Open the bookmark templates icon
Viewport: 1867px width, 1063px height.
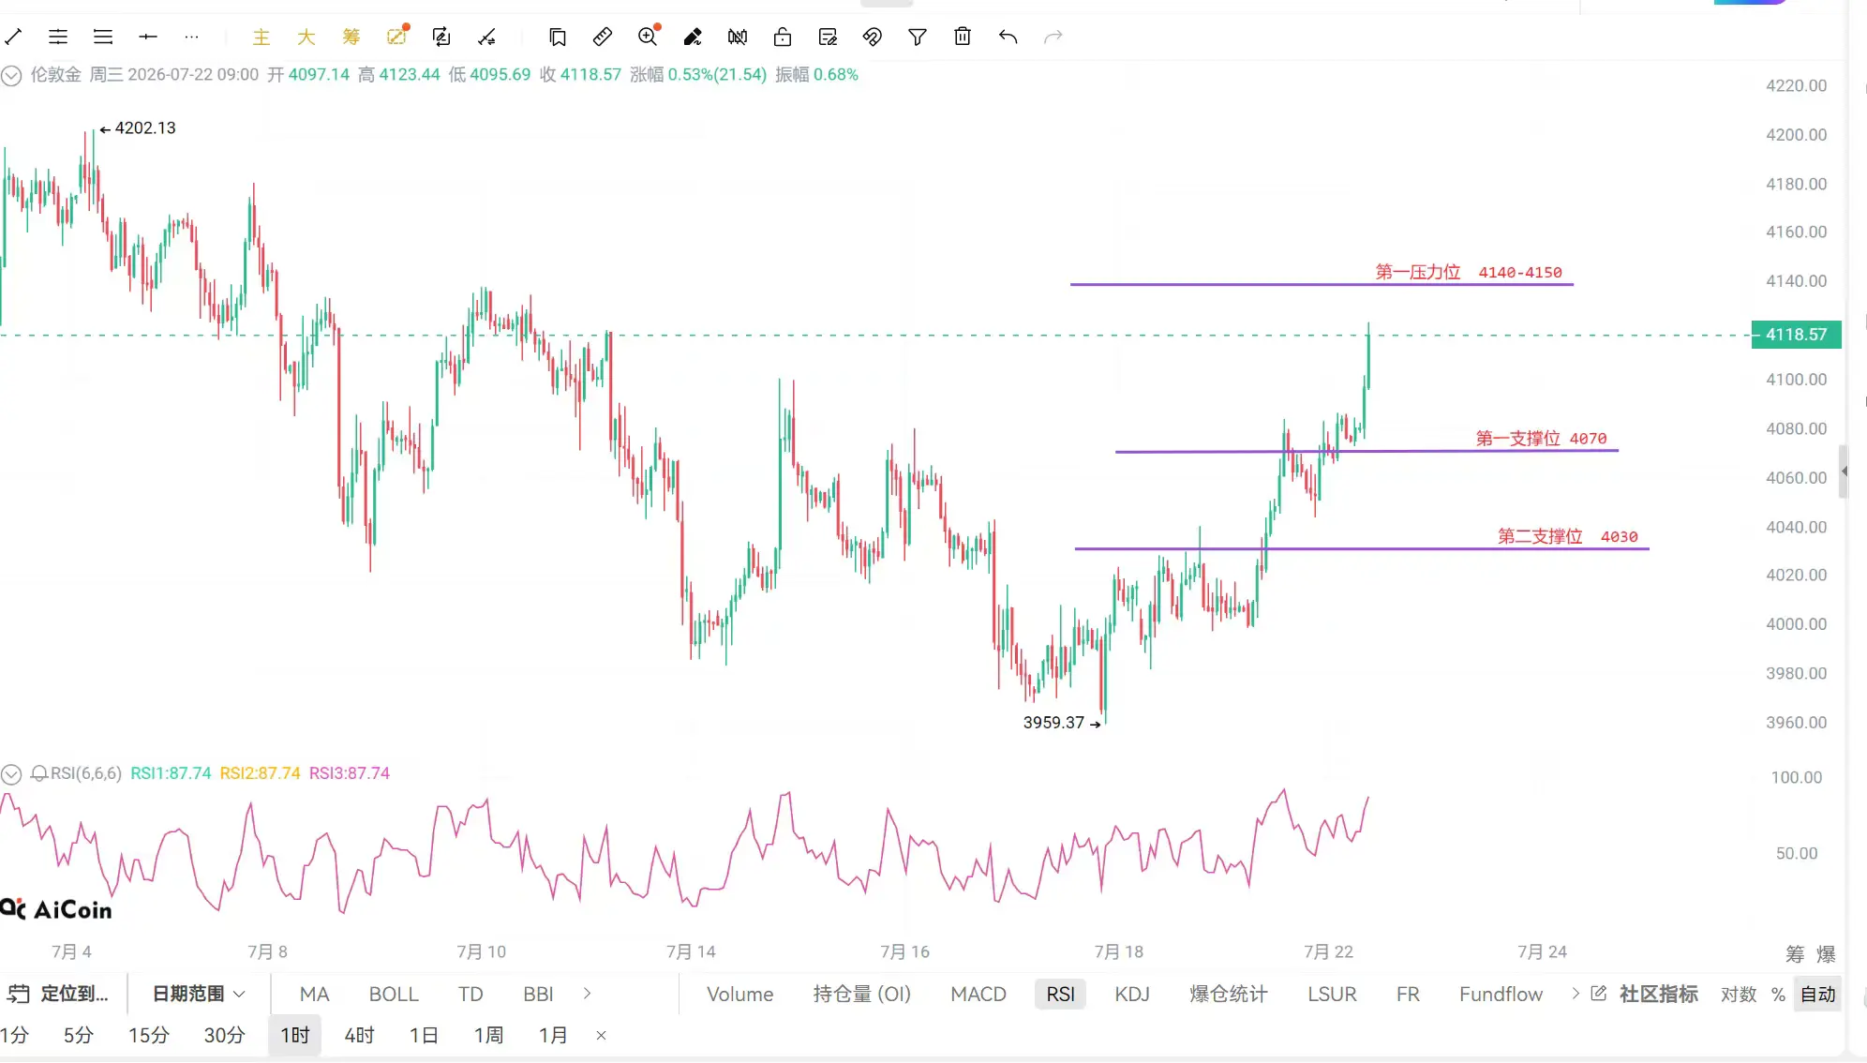pyautogui.click(x=558, y=37)
